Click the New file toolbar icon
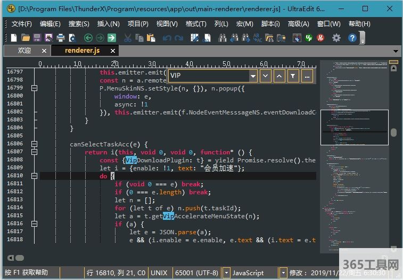This screenshot has width=403, height=280. [x=14, y=38]
